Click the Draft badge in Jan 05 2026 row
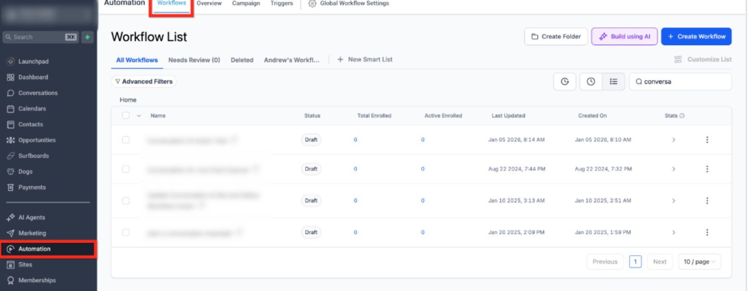The width and height of the screenshot is (748, 291). click(x=311, y=139)
